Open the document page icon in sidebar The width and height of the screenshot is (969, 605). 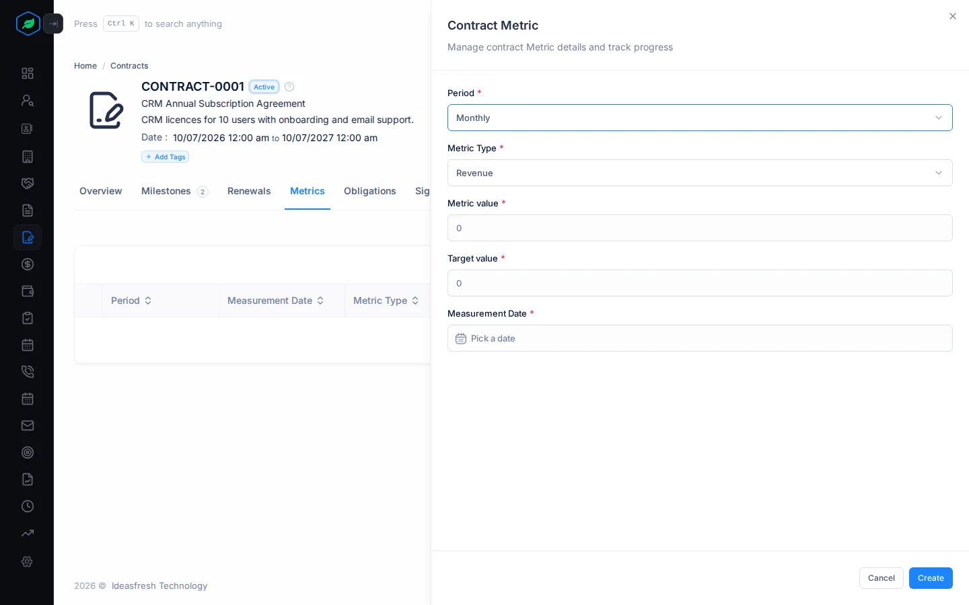(28, 210)
